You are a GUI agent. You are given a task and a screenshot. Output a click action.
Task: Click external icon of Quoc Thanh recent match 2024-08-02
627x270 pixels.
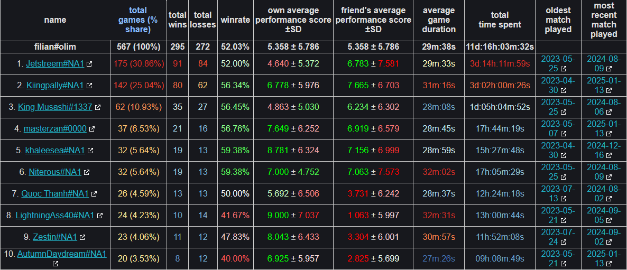click(608, 199)
